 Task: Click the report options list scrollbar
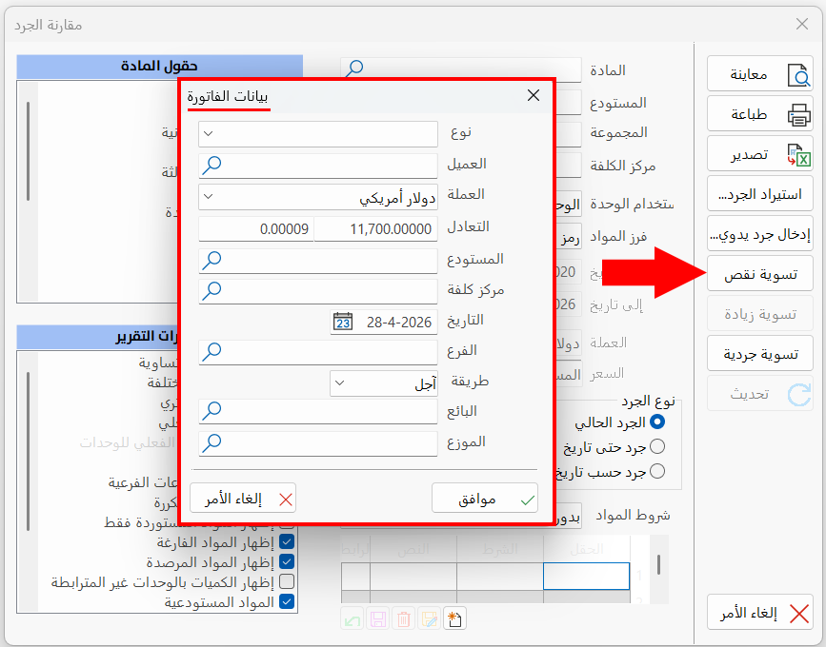point(28,451)
